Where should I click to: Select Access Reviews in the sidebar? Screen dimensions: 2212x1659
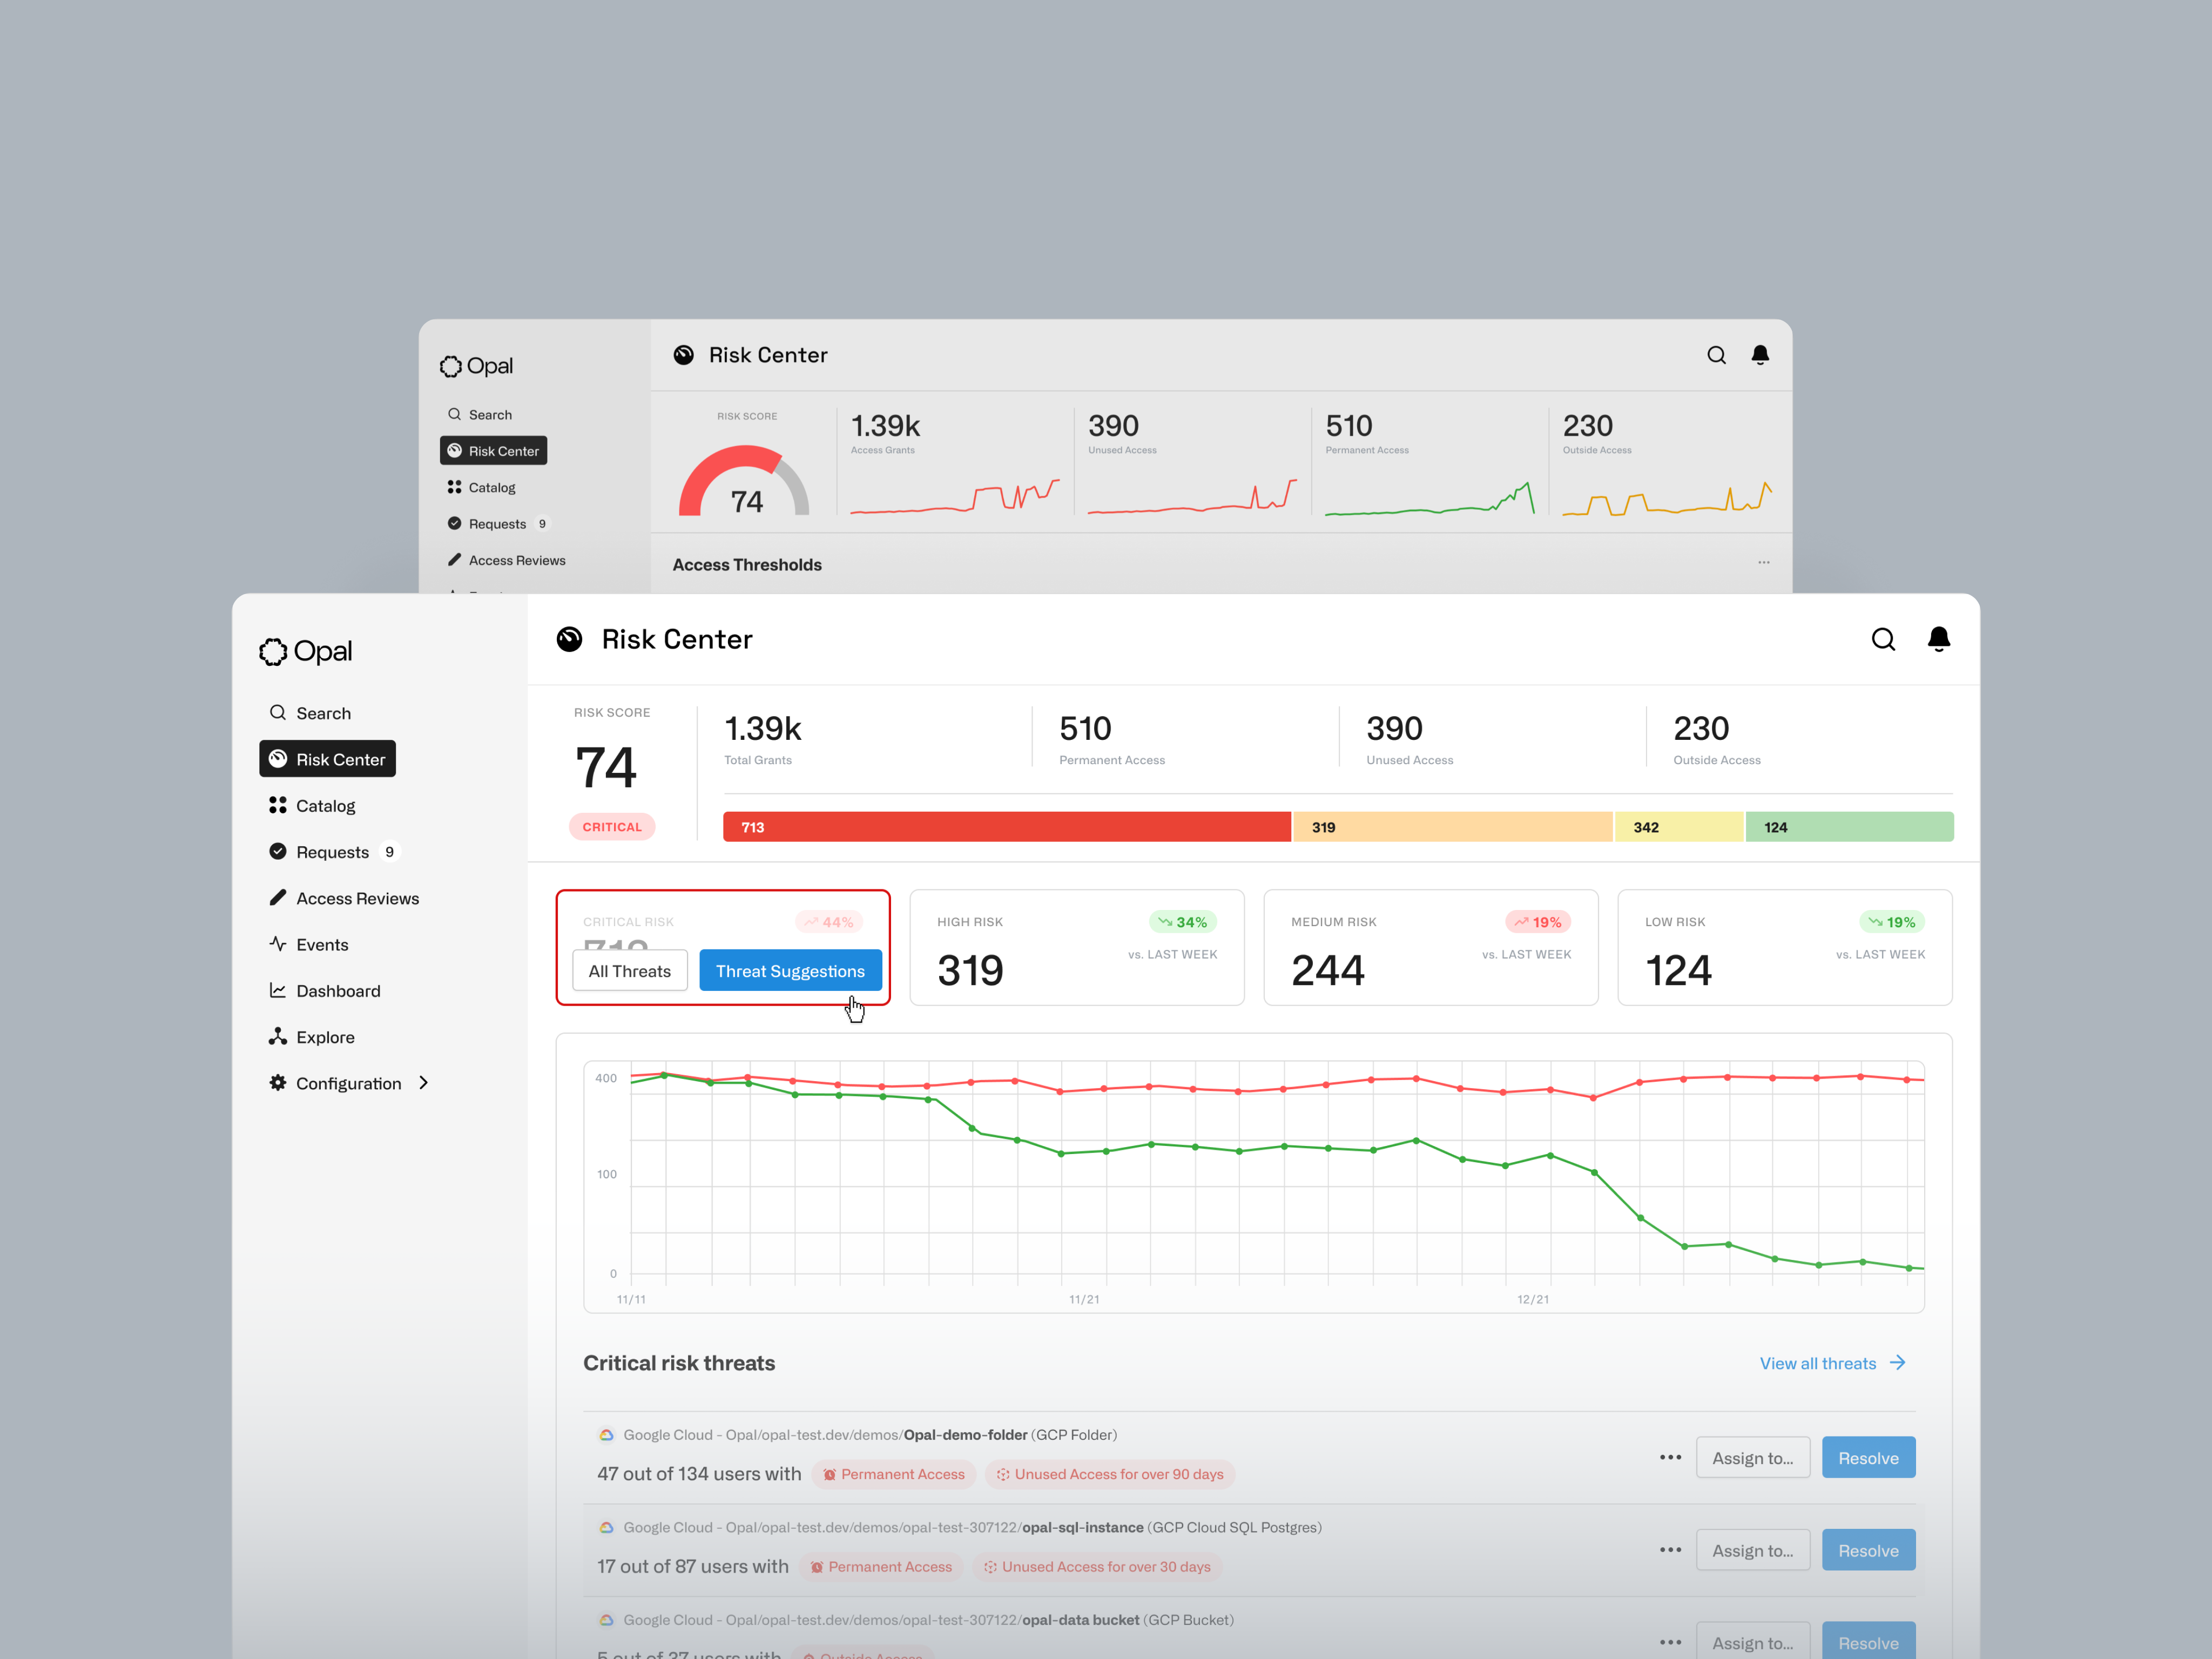click(x=357, y=898)
